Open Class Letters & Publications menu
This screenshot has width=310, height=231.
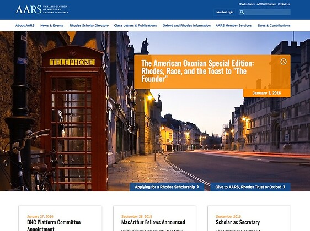tap(136, 26)
